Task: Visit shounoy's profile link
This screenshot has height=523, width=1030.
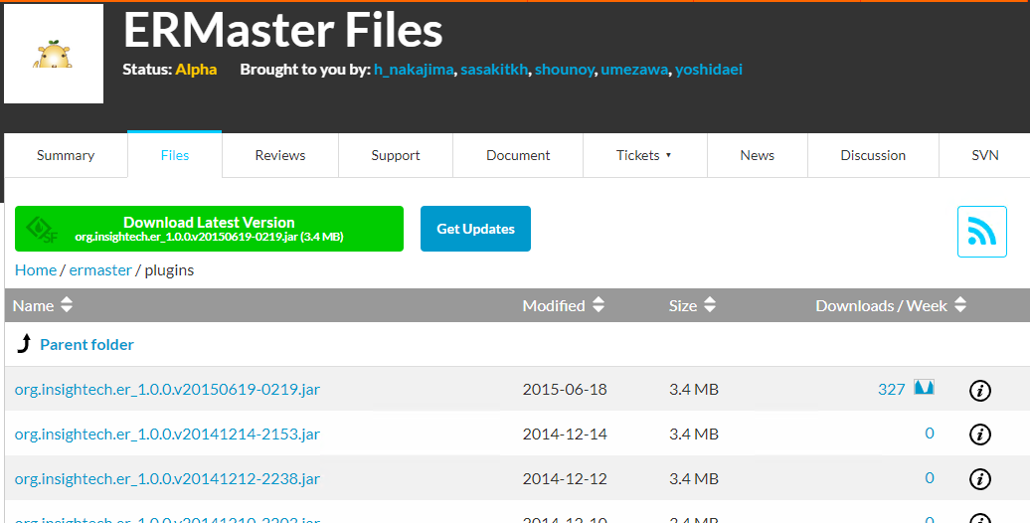Action: click(x=565, y=70)
